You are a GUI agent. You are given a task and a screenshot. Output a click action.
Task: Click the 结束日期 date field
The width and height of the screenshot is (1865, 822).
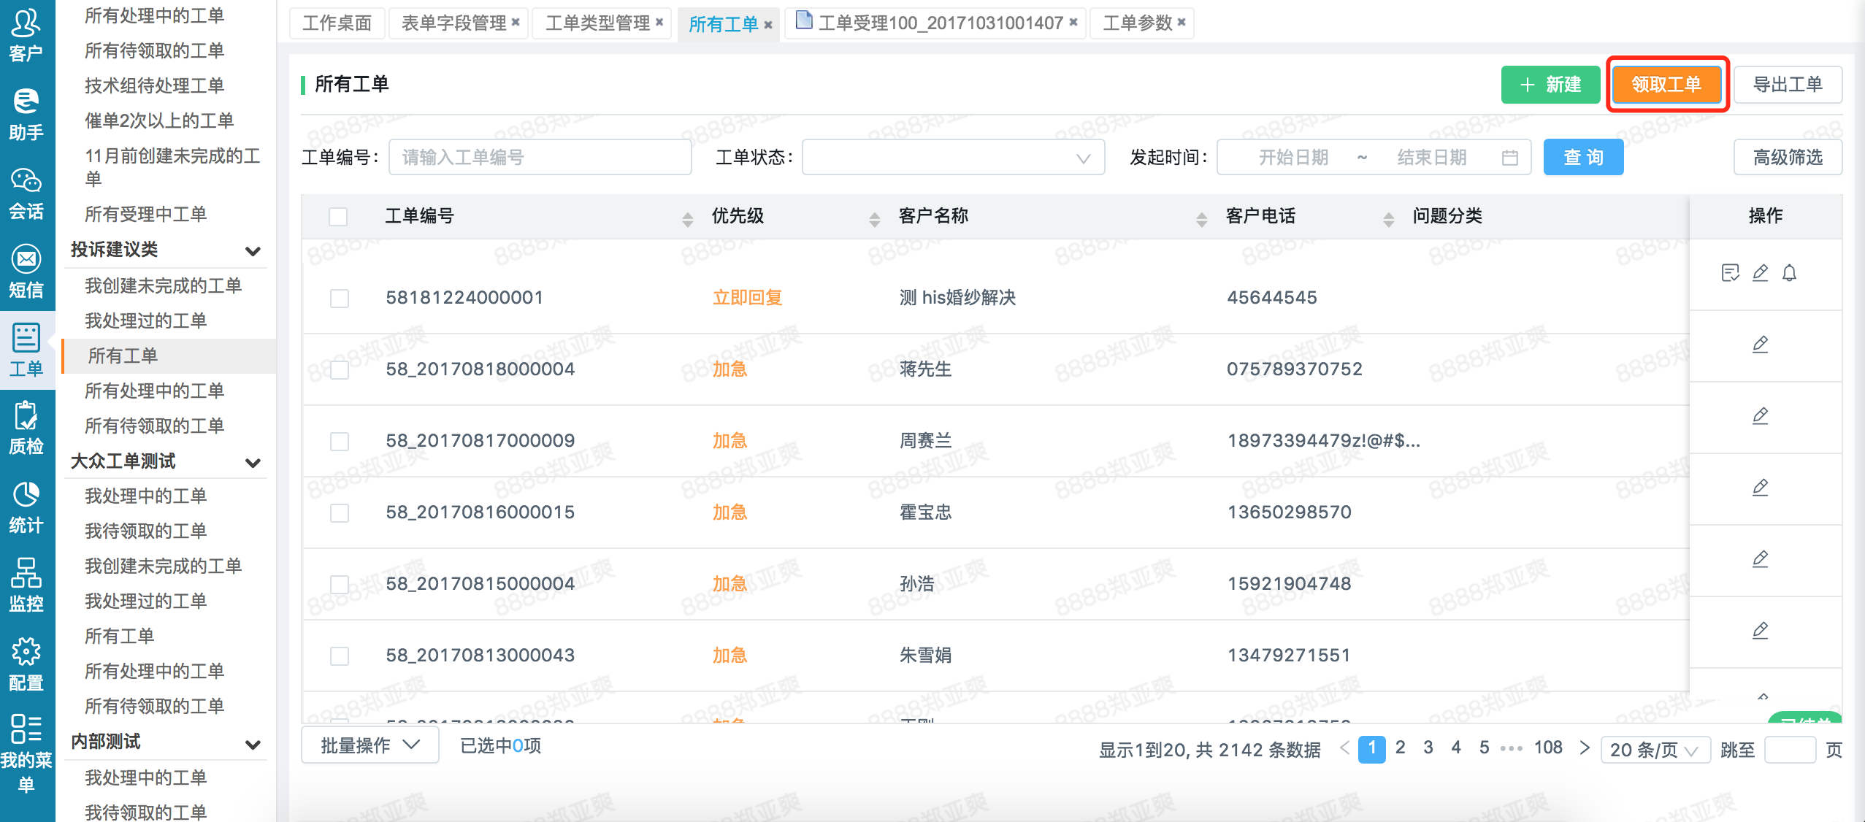[1431, 158]
